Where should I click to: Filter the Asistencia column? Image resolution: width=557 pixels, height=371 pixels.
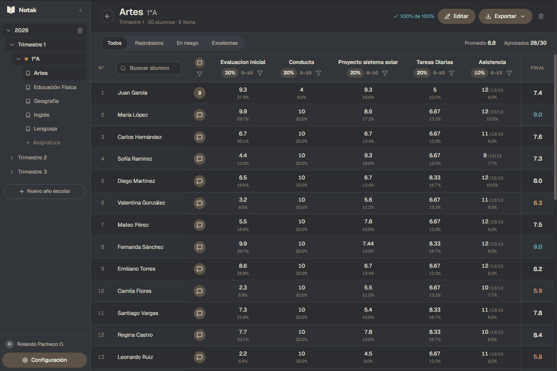click(509, 73)
